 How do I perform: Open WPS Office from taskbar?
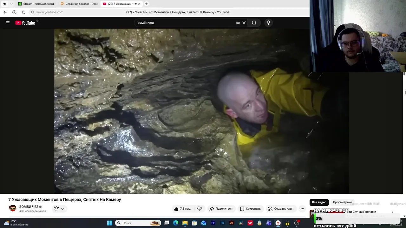(x=250, y=223)
